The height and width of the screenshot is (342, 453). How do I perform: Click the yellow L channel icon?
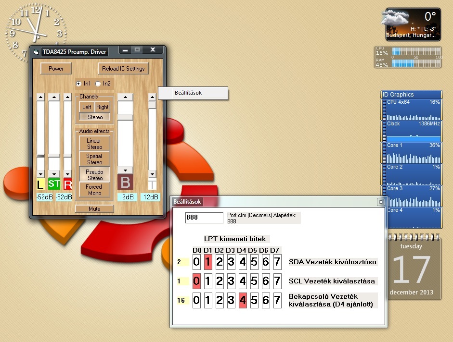40,184
